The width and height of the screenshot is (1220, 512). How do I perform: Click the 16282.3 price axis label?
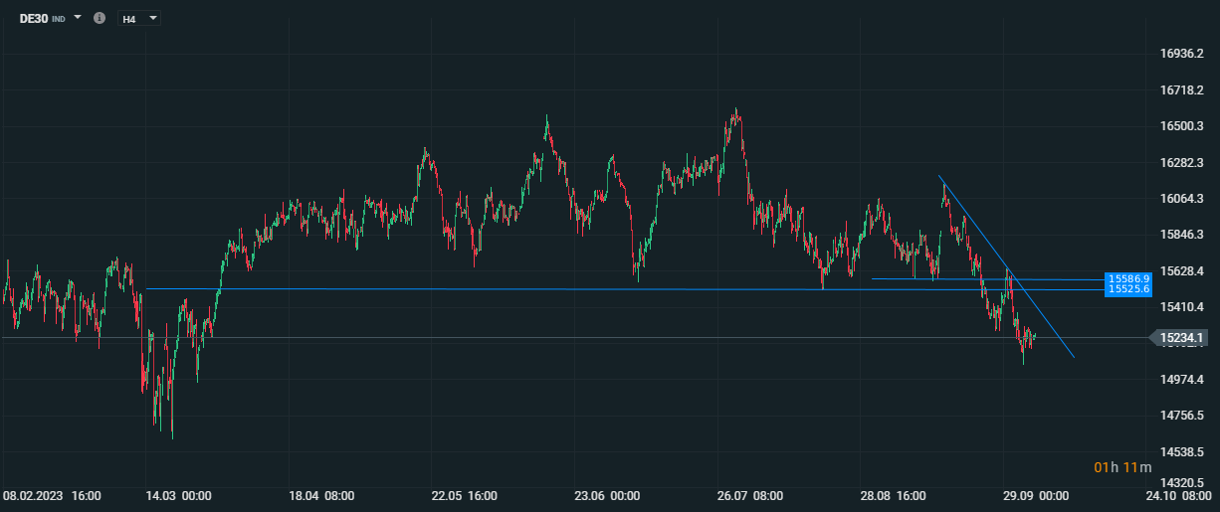pos(1181,162)
